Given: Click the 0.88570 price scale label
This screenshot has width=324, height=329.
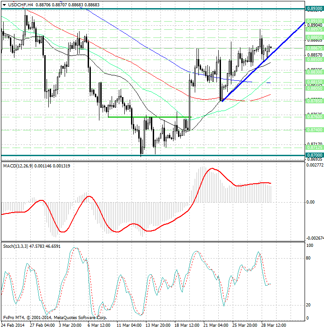Looking at the screenshot, I should pos(315,55).
